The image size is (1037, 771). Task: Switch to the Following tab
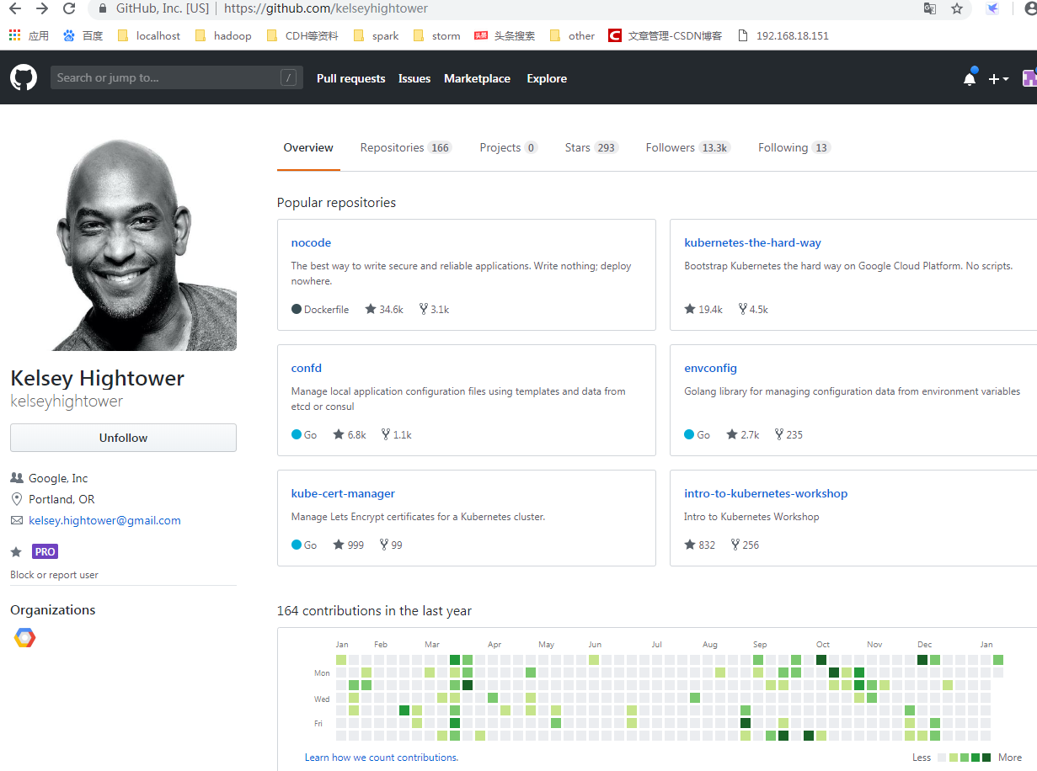[x=794, y=147]
